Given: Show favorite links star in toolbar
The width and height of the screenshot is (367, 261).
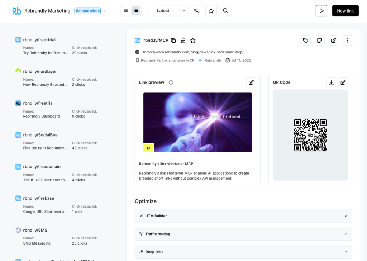Looking at the screenshot, I should [x=211, y=11].
